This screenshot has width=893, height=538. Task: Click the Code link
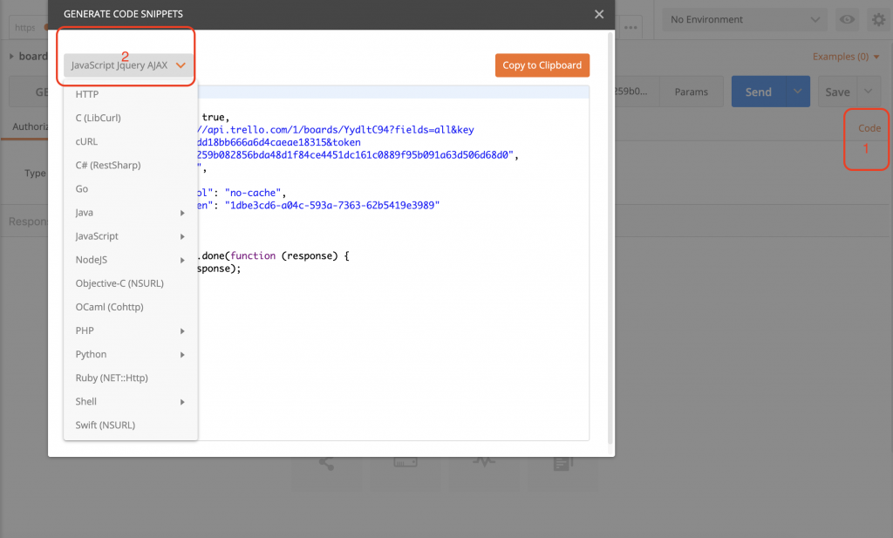869,128
